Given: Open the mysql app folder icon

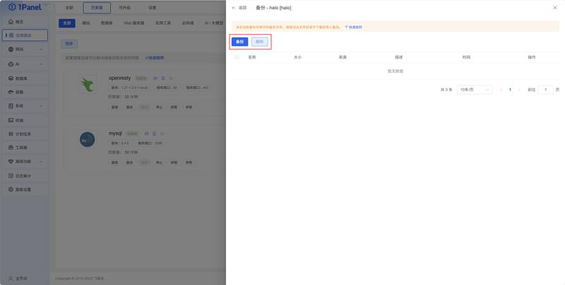Looking at the screenshot, I should coord(147,134).
